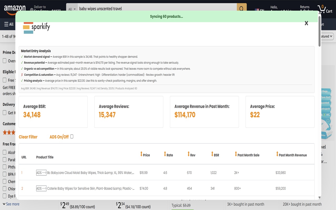Image resolution: width=336 pixels, height=210 pixels.
Task: Check the Phthalate free-from checkbox
Action: tap(4, 167)
